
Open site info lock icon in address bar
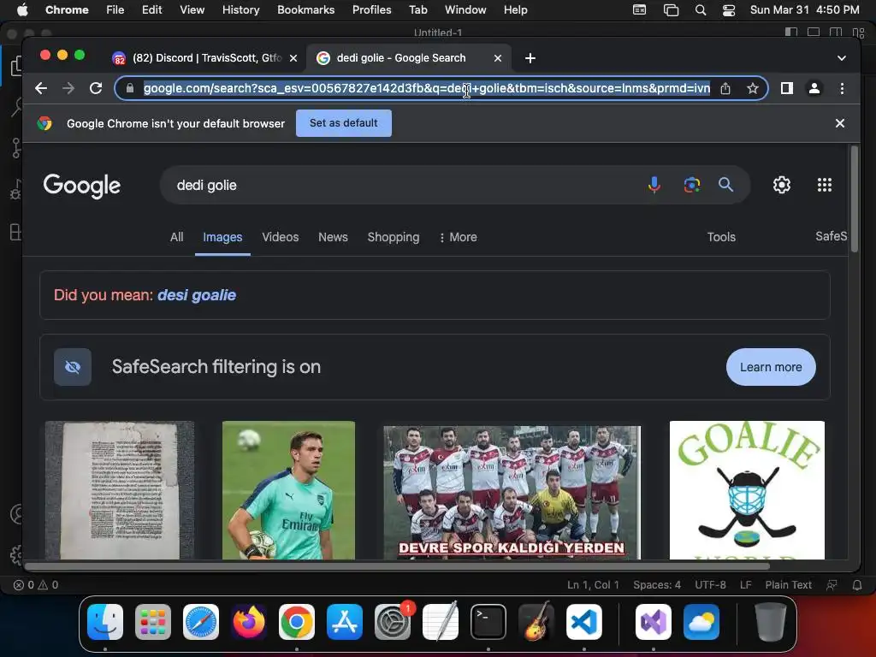pos(130,88)
